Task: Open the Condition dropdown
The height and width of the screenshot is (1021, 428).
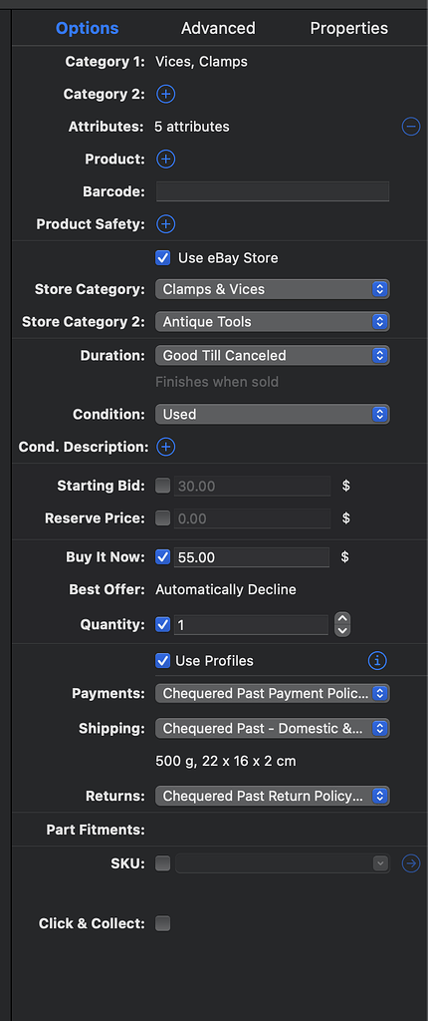Action: tap(272, 414)
